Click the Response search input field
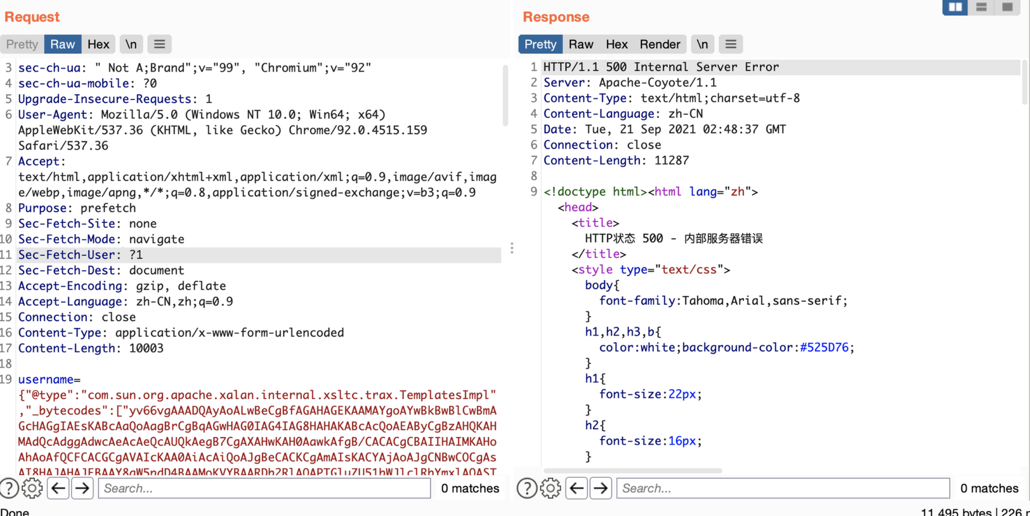The image size is (1030, 516). click(x=782, y=488)
